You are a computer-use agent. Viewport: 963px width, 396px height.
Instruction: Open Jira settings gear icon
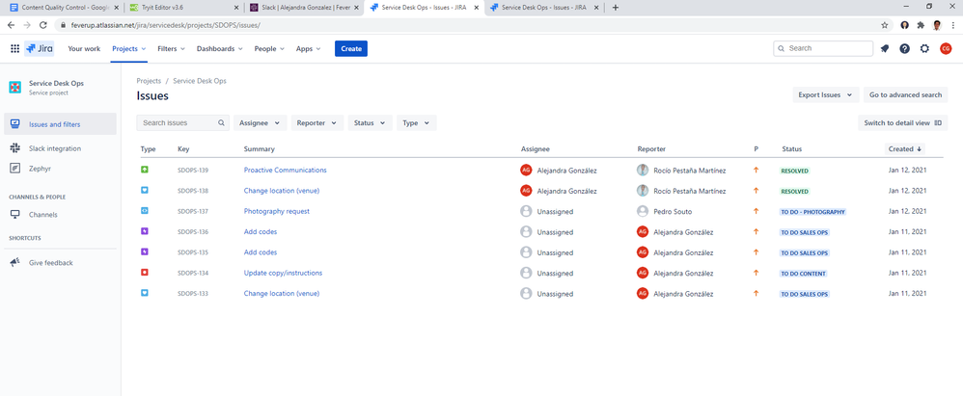pyautogui.click(x=924, y=48)
